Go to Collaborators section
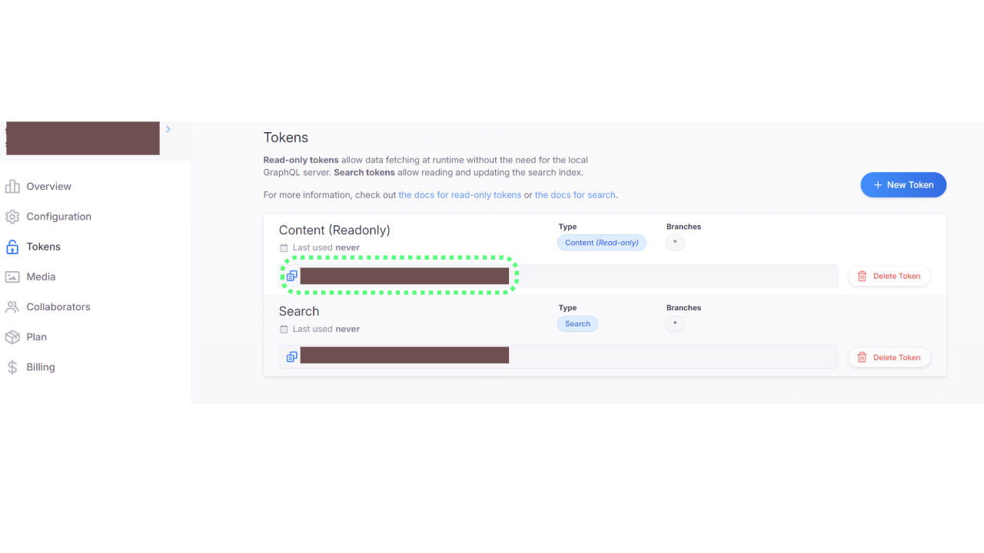 tap(58, 306)
